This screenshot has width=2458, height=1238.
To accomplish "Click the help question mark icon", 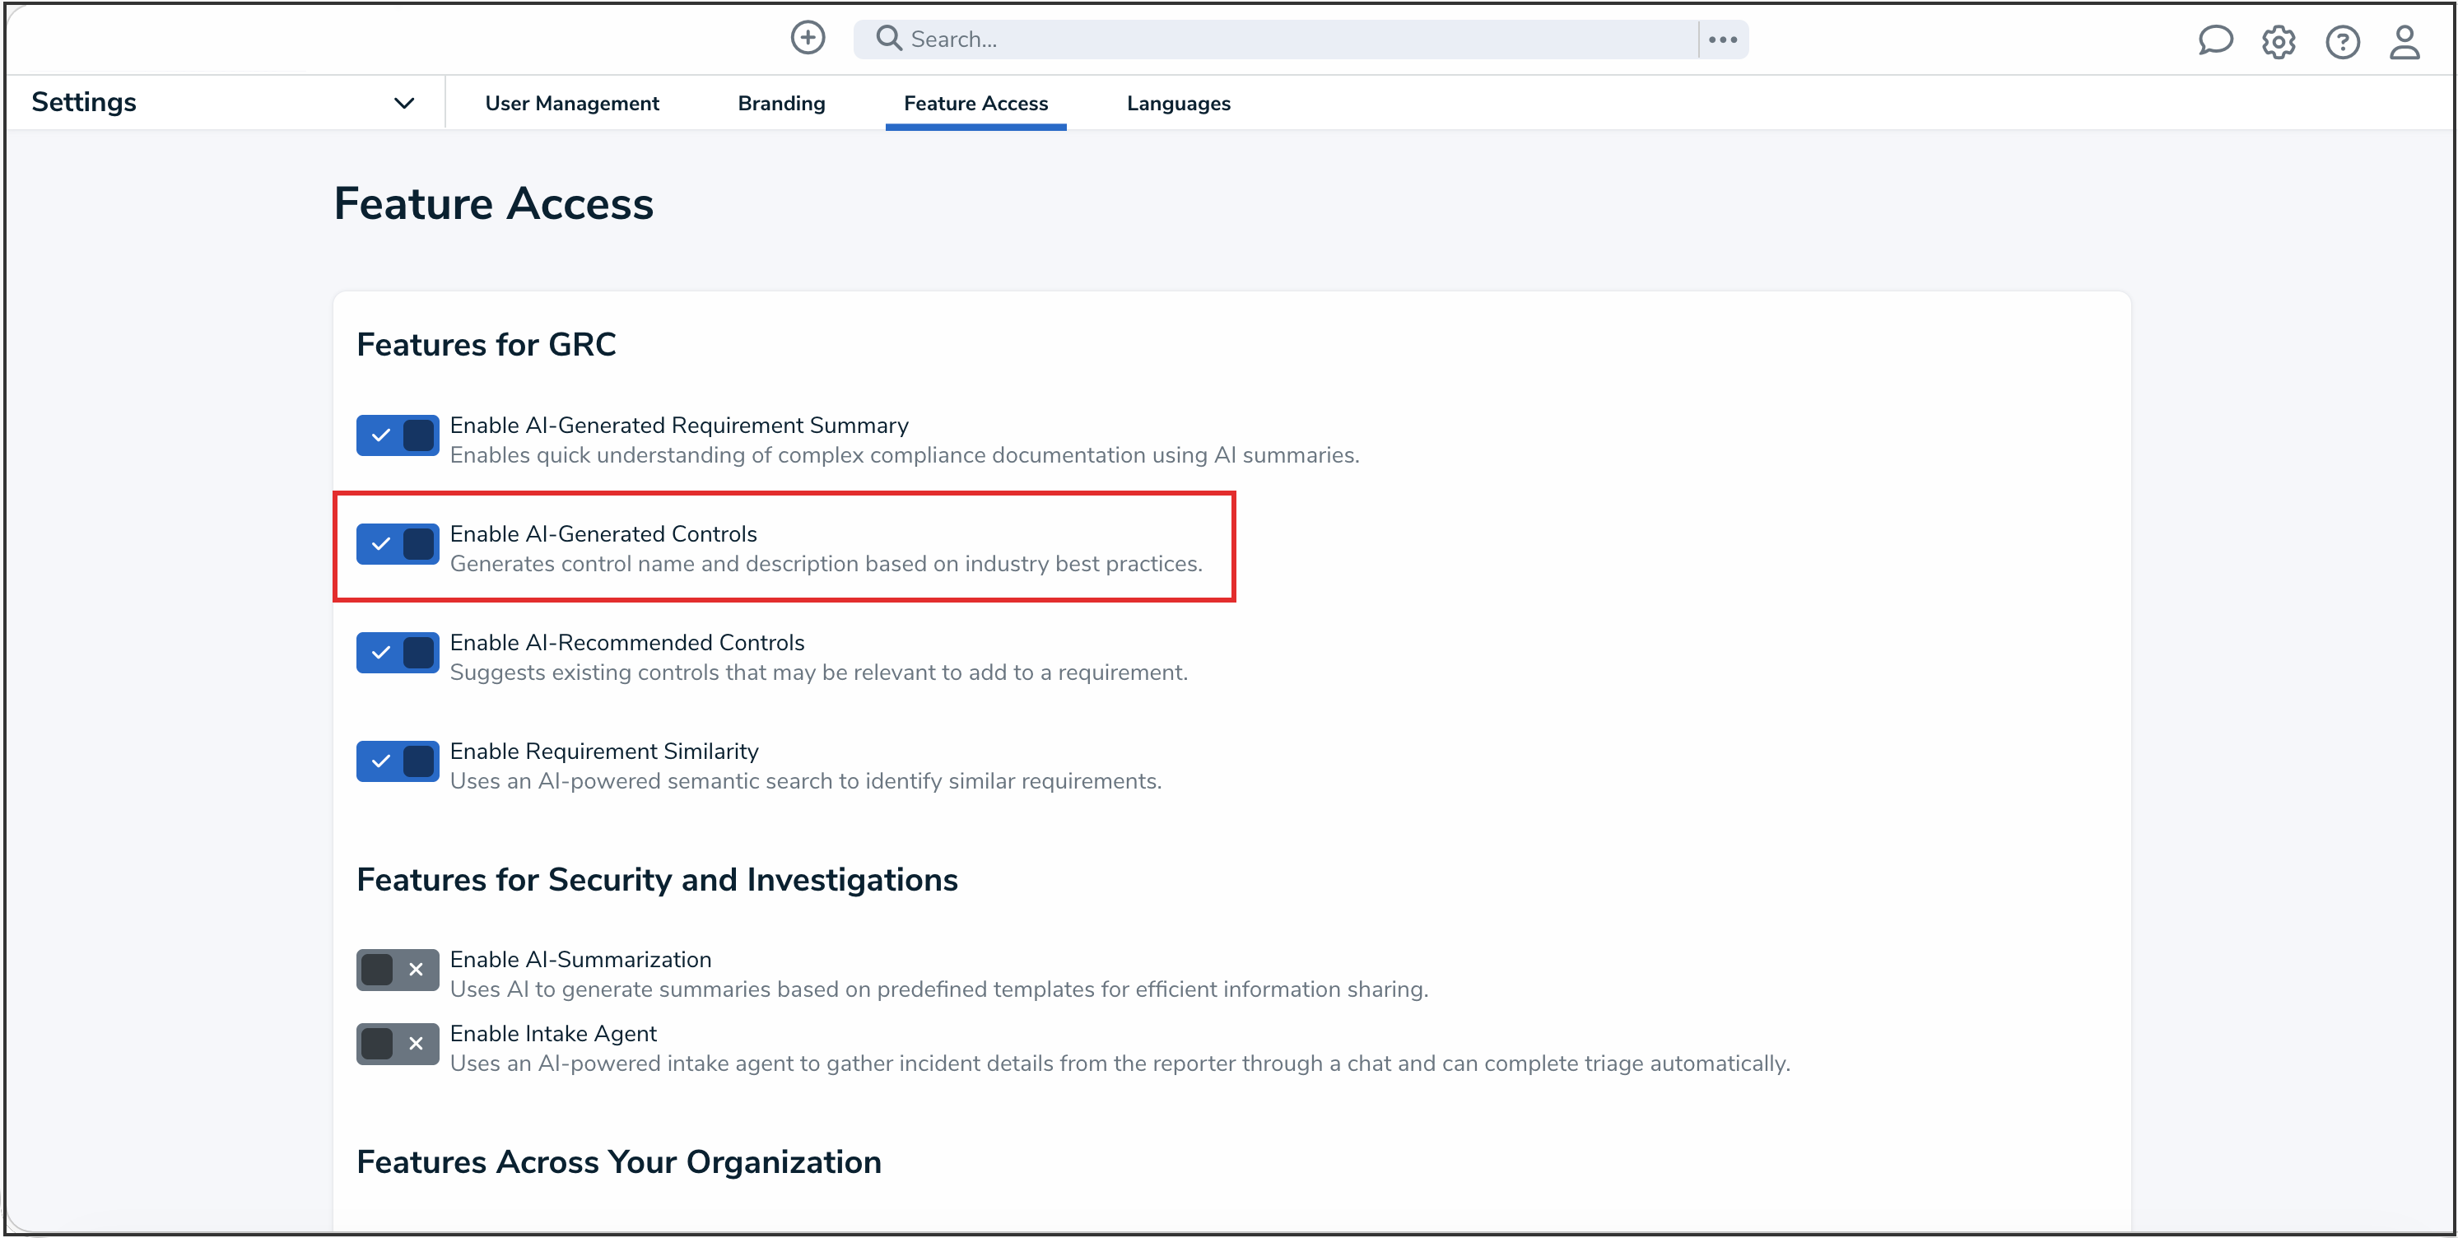I will (2342, 42).
